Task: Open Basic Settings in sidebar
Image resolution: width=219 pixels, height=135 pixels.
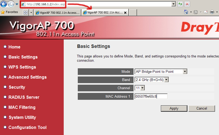Action: pyautogui.click(x=23, y=57)
